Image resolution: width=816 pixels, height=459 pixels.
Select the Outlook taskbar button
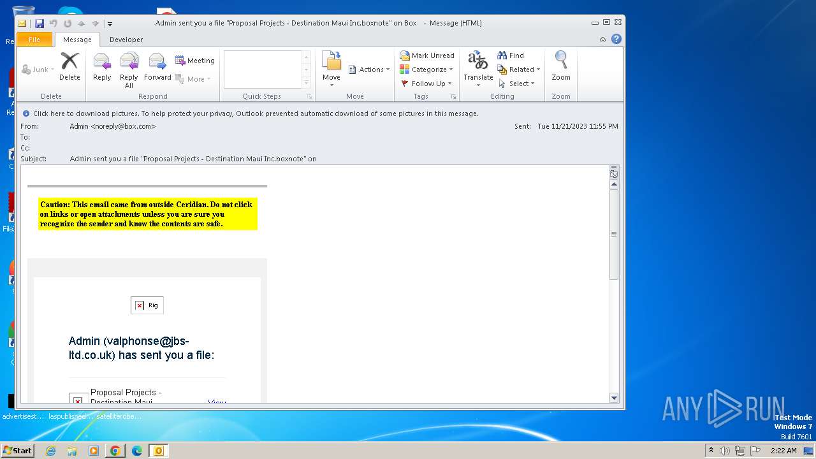coord(159,451)
